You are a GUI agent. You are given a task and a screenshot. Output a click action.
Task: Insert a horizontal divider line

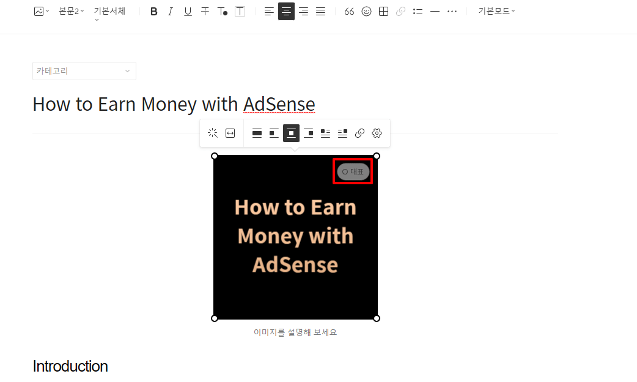[x=435, y=11]
